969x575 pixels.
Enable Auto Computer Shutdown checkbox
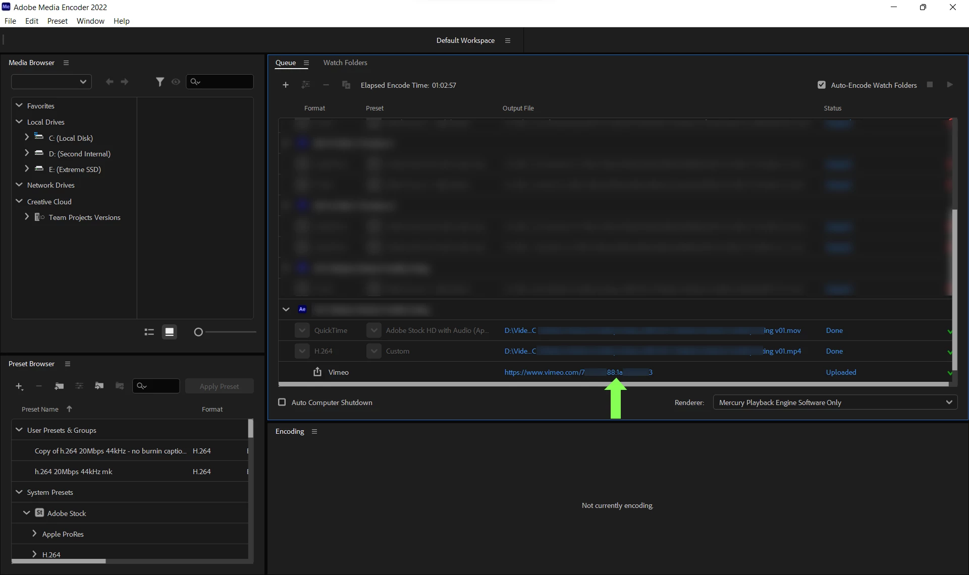pos(282,402)
